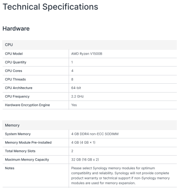This screenshot has height=190, width=179.
Task: Select the 4 GB DDR4 non-ECC SODIMM value
Action: 95,134
